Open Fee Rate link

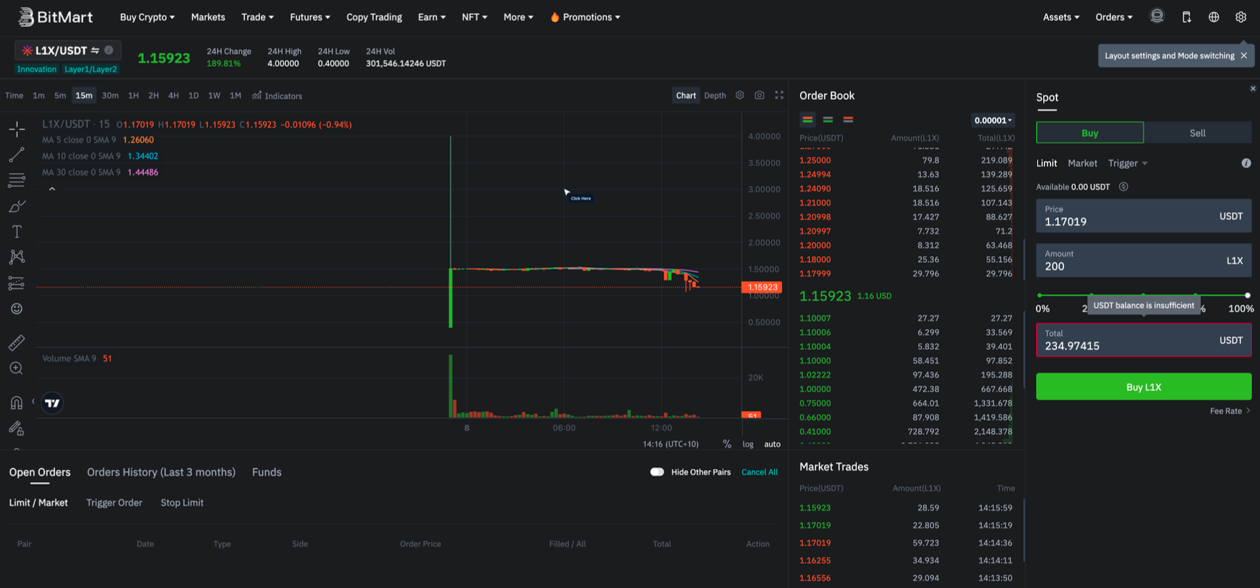pyautogui.click(x=1230, y=411)
